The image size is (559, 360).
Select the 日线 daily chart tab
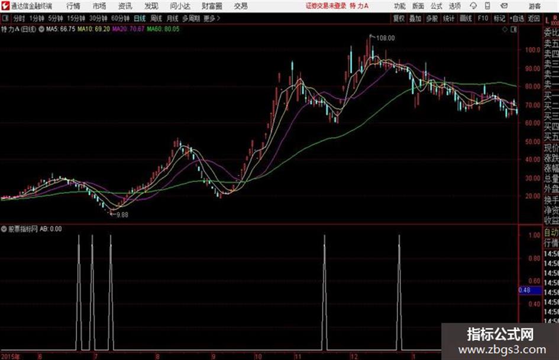[x=140, y=18]
